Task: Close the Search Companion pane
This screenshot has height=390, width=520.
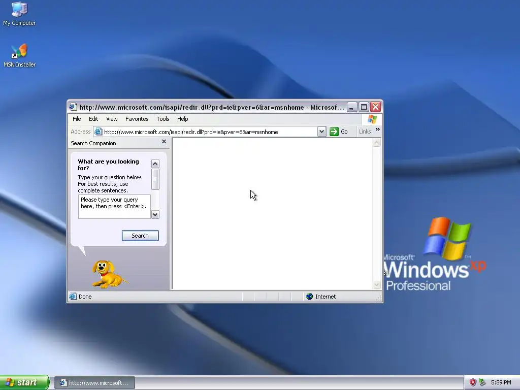Action: click(x=164, y=142)
